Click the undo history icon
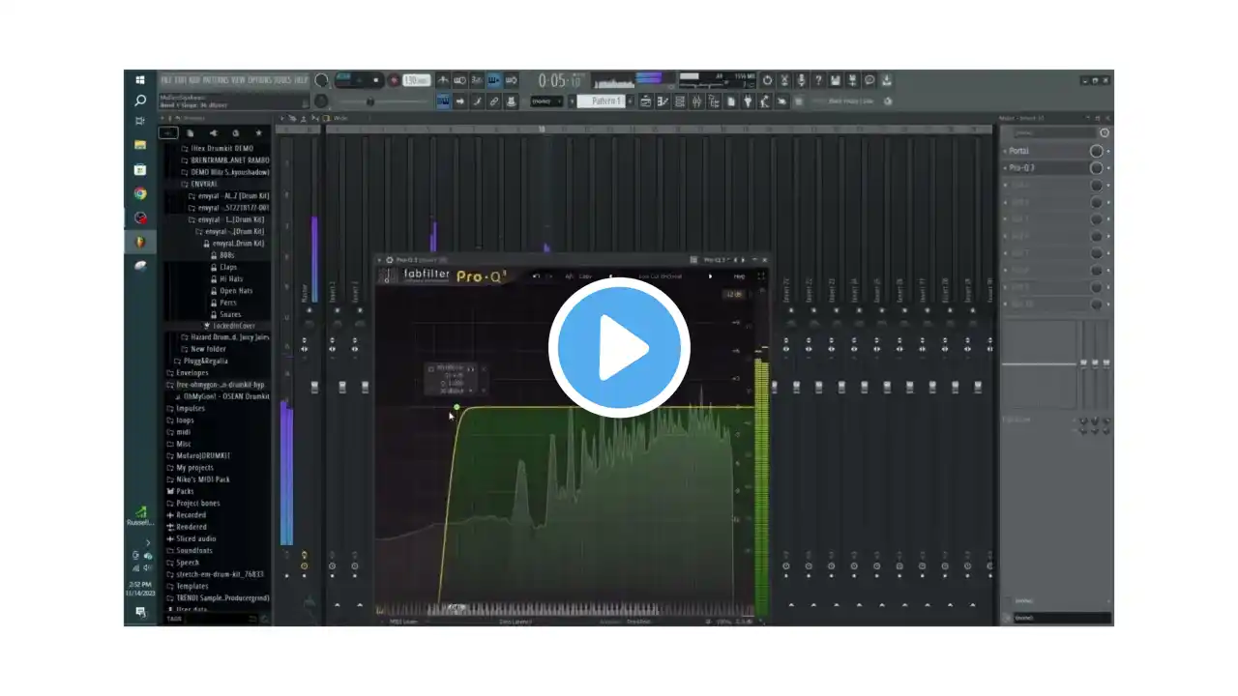 767,80
